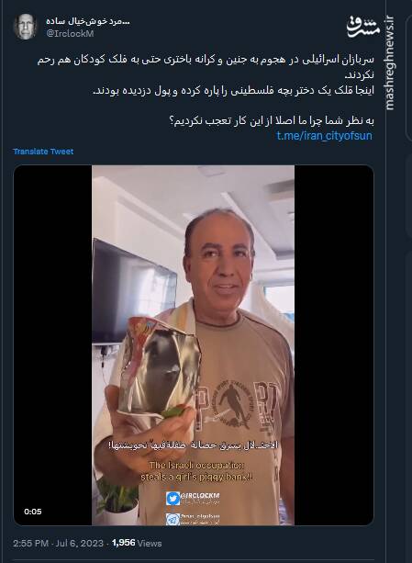Open the @IrclockM handle link
The width and height of the screenshot is (412, 563).
[x=70, y=34]
